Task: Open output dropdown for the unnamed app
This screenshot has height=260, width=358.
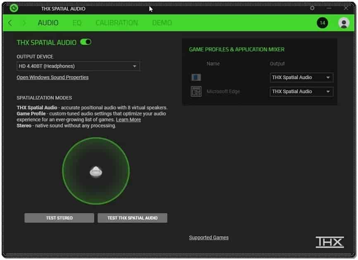Action: [x=301, y=77]
